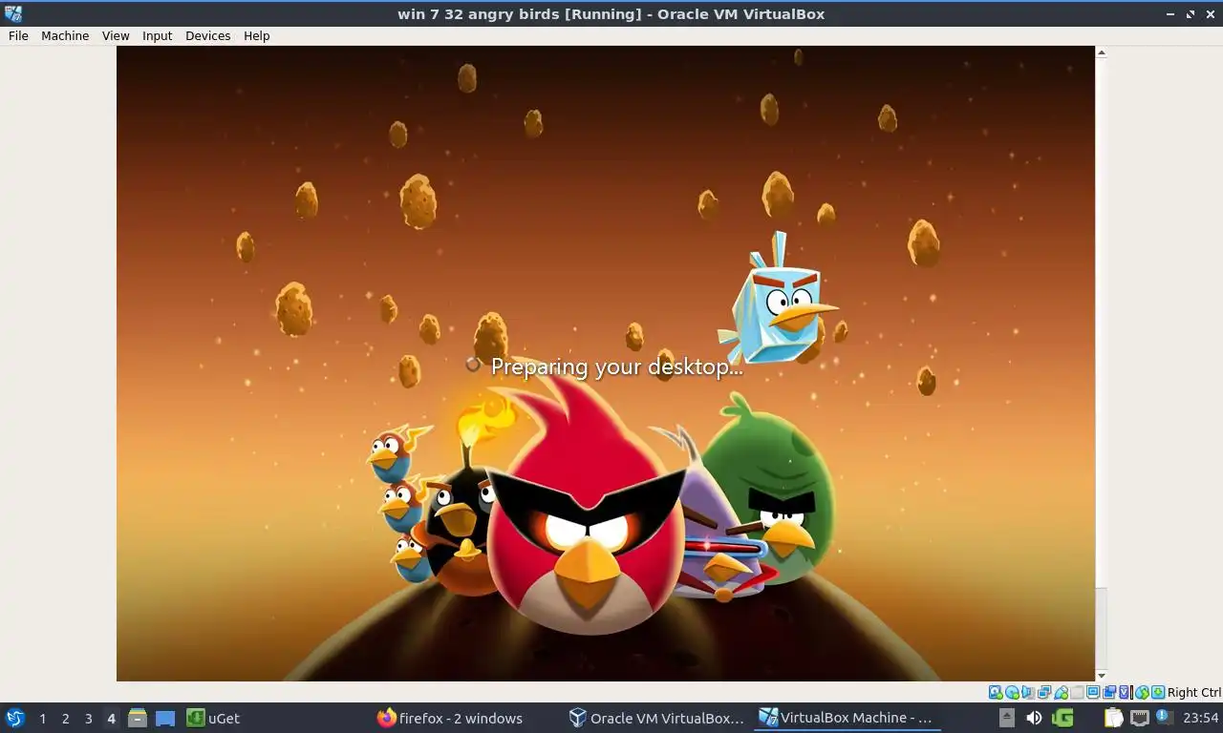Click the Preparing your desktop text in VM

(x=616, y=366)
